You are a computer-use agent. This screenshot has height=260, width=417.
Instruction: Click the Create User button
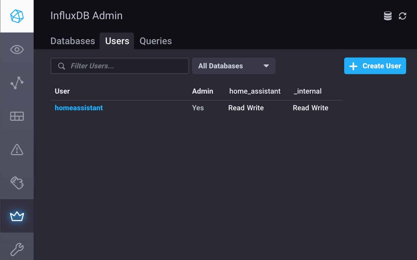point(375,66)
